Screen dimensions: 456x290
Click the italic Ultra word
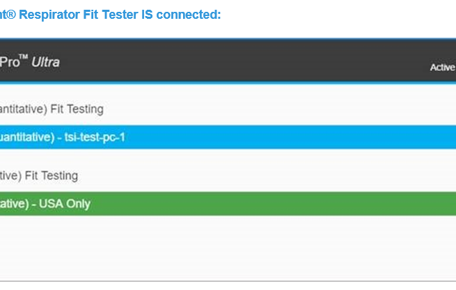(46, 62)
